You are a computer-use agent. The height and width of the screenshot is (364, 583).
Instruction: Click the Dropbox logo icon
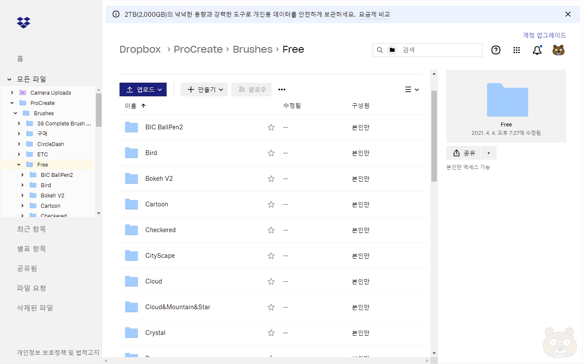[24, 22]
